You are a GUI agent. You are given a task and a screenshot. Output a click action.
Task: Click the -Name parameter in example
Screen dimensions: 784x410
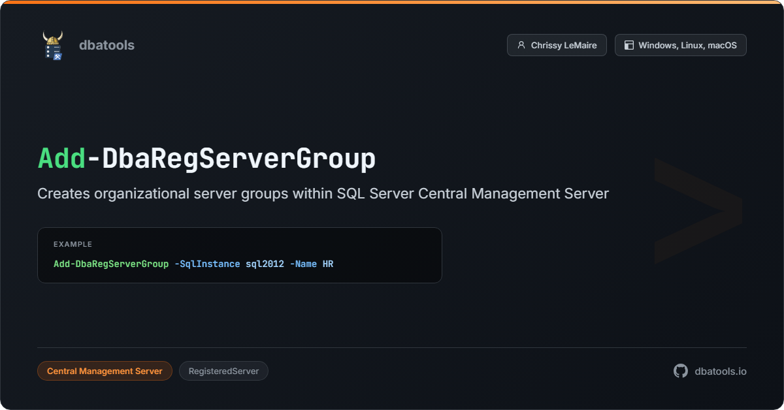coord(303,264)
